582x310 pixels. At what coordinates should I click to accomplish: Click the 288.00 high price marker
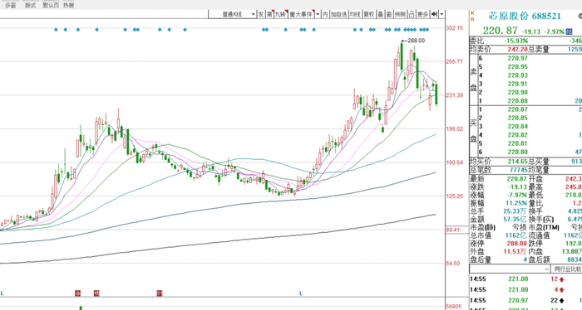(416, 41)
